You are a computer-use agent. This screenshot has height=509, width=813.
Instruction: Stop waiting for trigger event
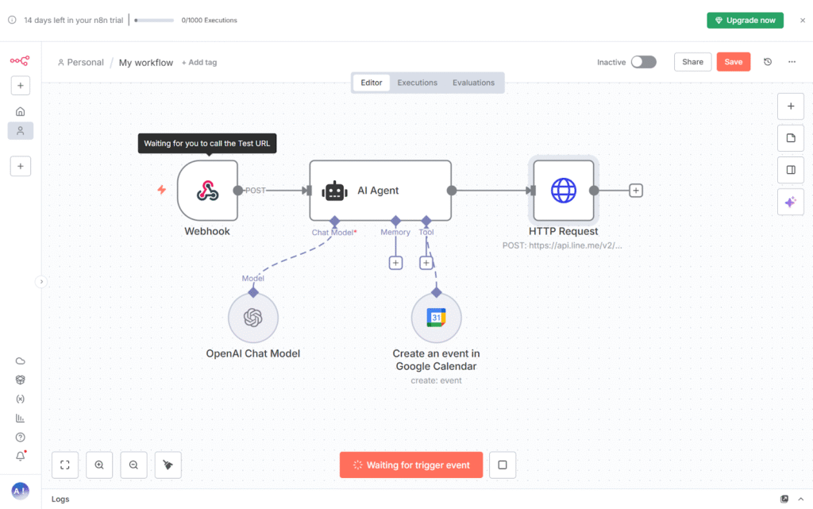point(503,465)
